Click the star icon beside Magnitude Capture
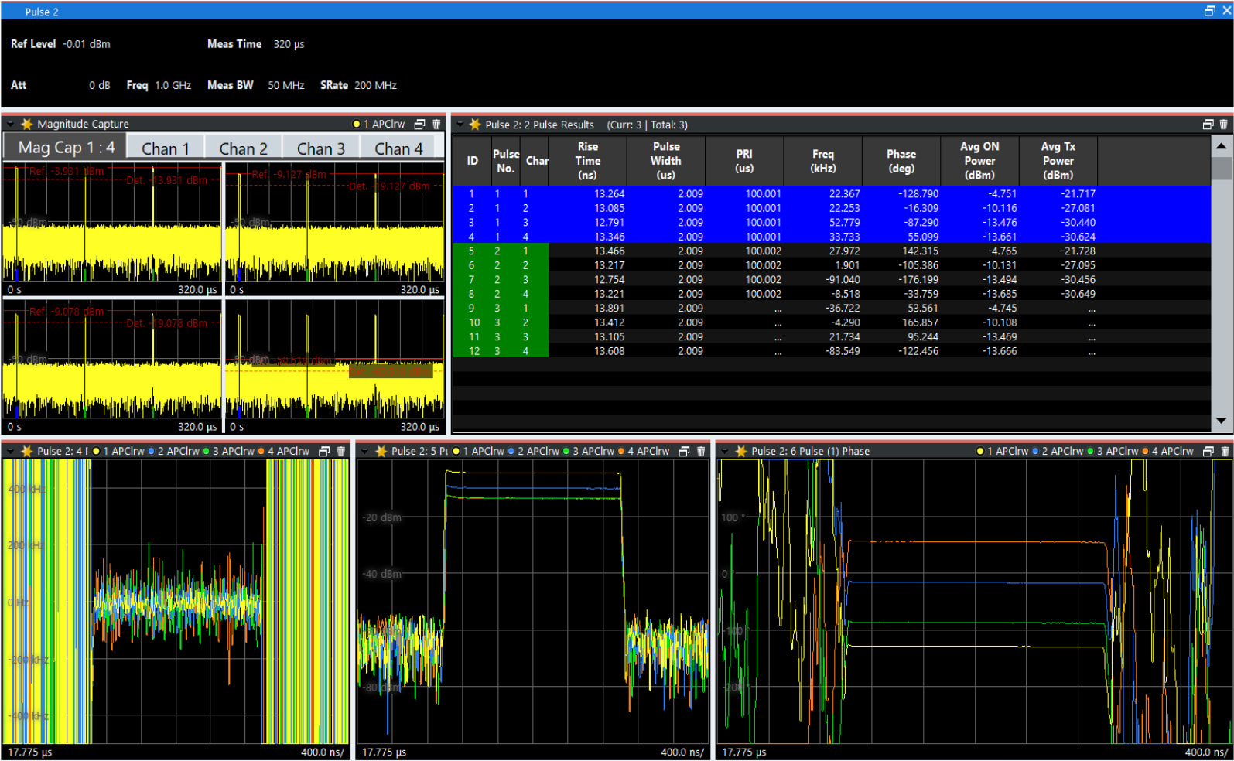The height and width of the screenshot is (761, 1234). tap(27, 125)
